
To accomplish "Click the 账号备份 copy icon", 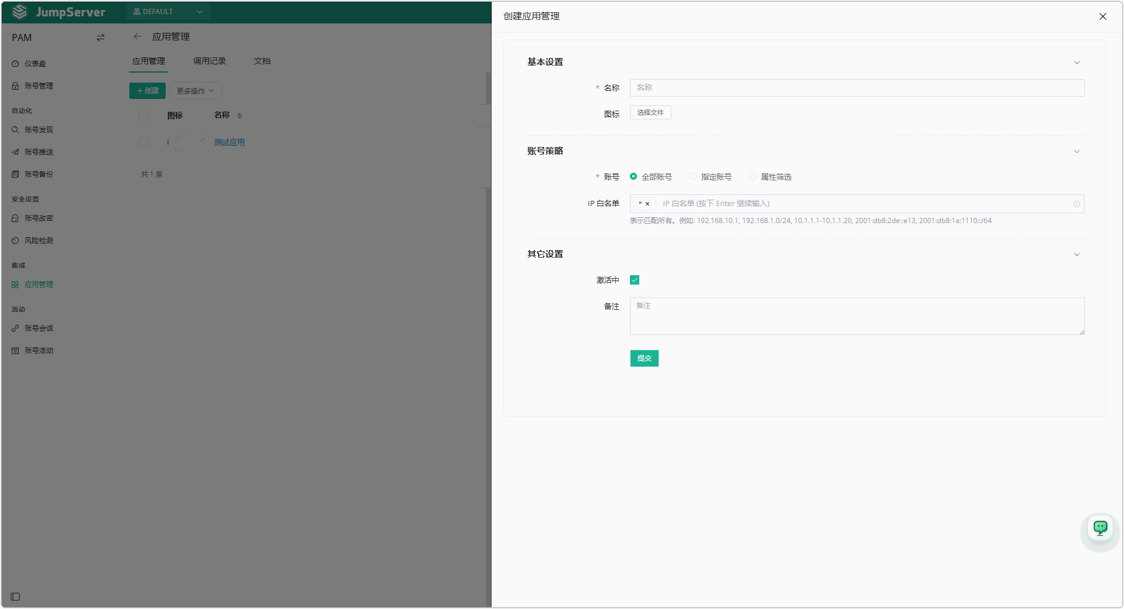I will click(15, 175).
